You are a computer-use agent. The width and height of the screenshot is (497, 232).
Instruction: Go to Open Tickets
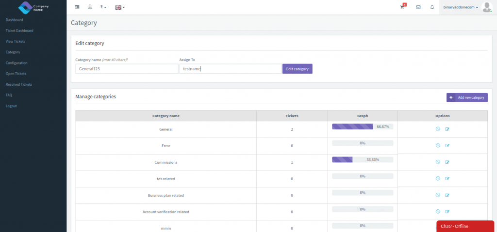click(x=16, y=74)
